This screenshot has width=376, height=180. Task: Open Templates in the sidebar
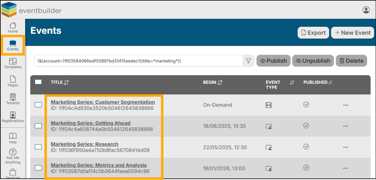pyautogui.click(x=13, y=63)
